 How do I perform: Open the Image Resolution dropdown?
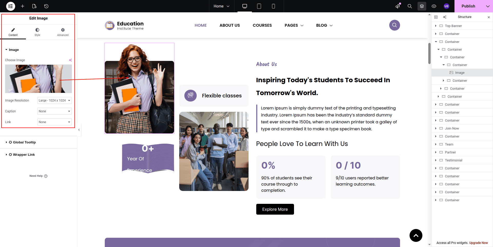click(54, 100)
